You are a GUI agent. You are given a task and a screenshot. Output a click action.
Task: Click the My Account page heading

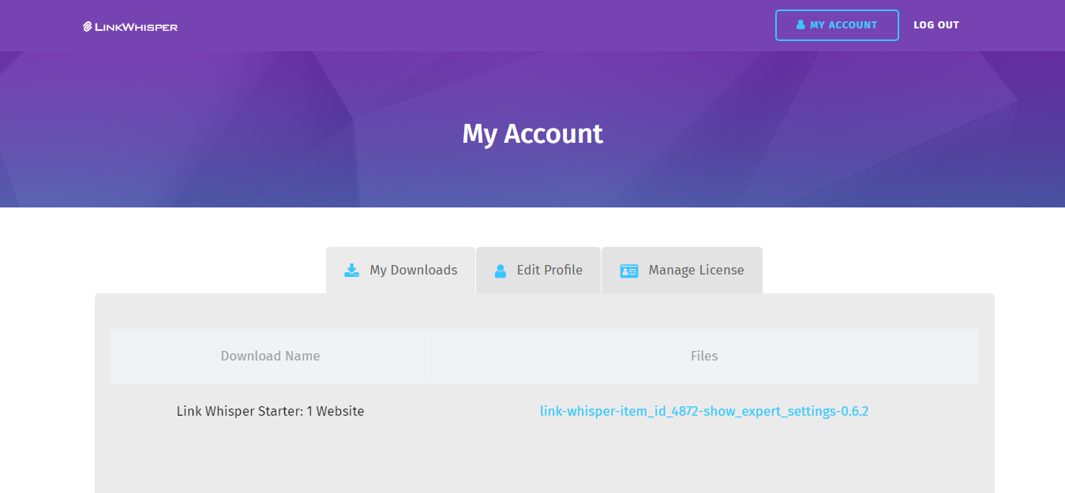tap(532, 134)
